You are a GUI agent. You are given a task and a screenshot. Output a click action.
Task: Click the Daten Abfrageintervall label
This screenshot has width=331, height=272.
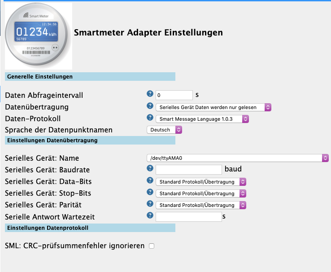pyautogui.click(x=44, y=95)
